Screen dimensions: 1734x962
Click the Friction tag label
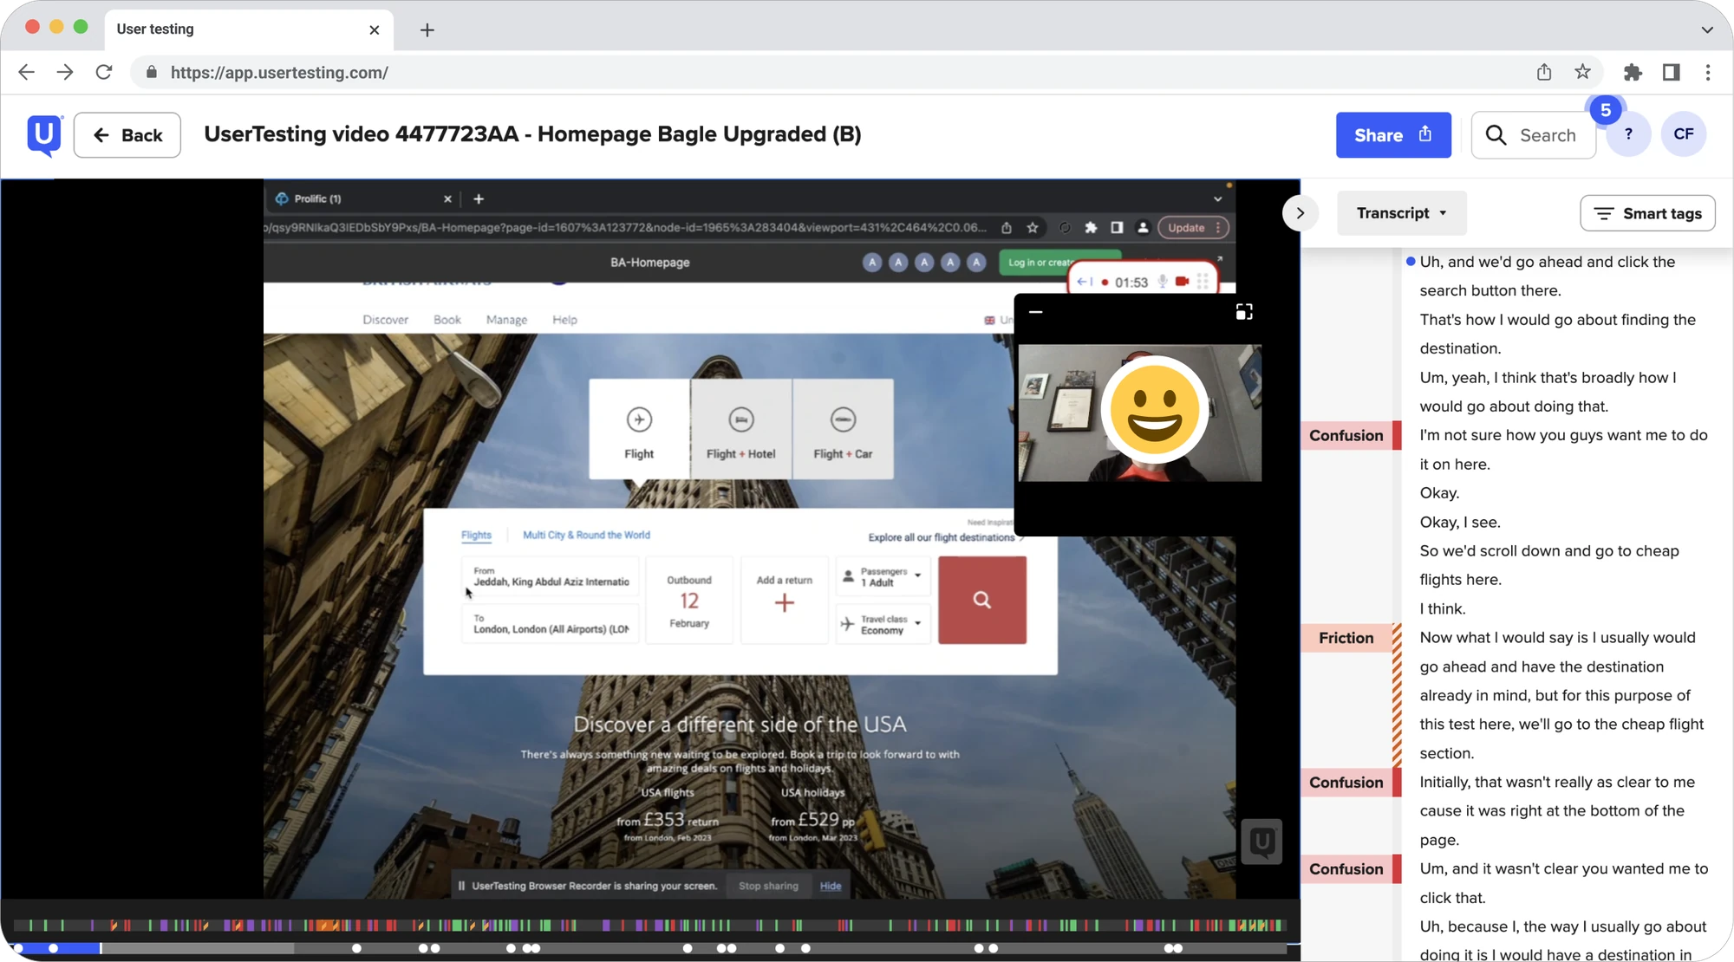(1346, 638)
